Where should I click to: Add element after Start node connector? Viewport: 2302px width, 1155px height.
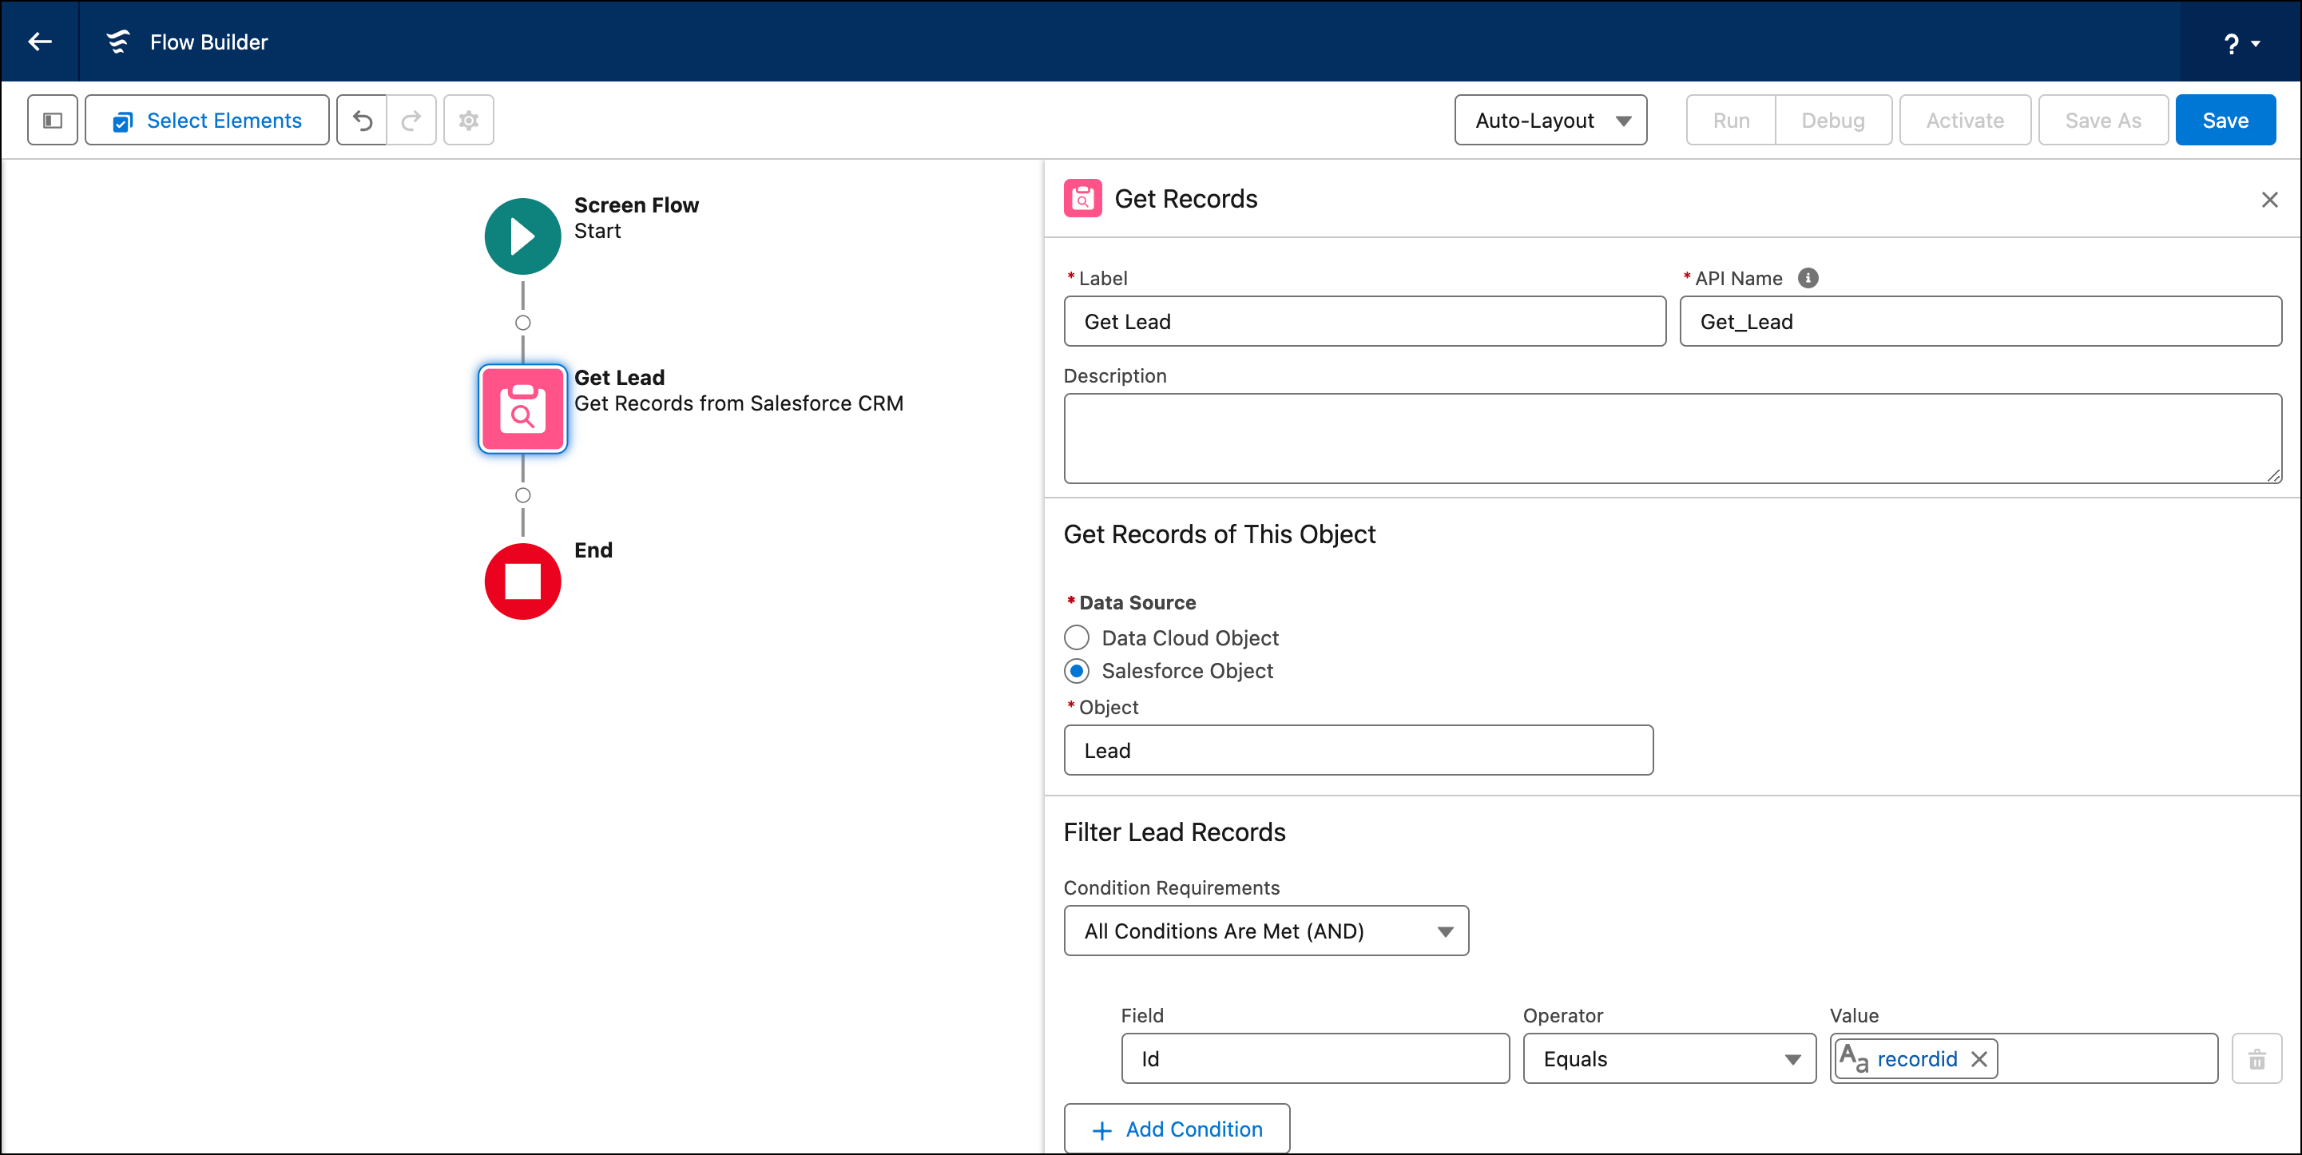[x=522, y=323]
